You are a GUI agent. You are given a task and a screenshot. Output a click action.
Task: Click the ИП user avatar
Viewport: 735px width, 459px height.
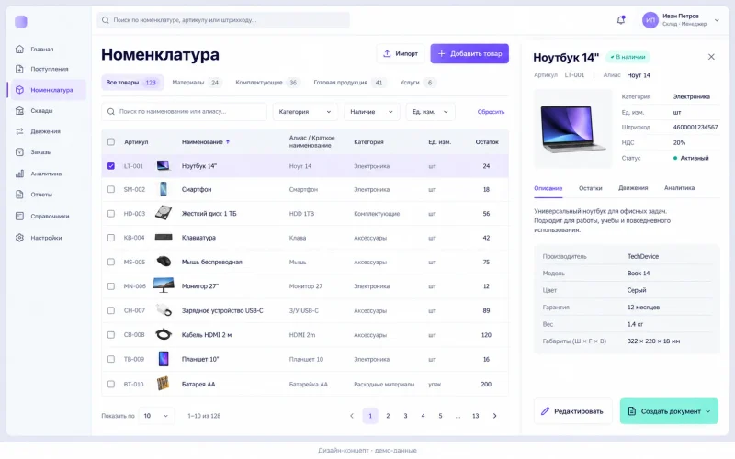pyautogui.click(x=650, y=20)
